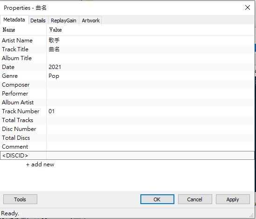The height and width of the screenshot is (219, 256).
Task: Select the Track Number row label
Action: point(21,111)
